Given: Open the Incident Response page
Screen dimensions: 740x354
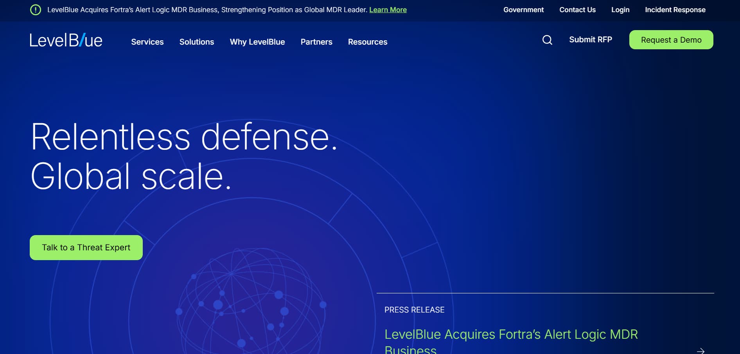Looking at the screenshot, I should [675, 10].
